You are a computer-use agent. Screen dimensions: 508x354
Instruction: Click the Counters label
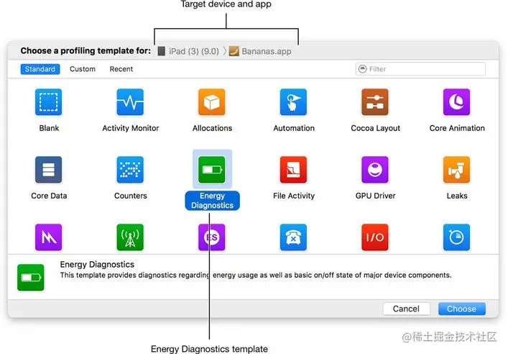[x=131, y=196]
